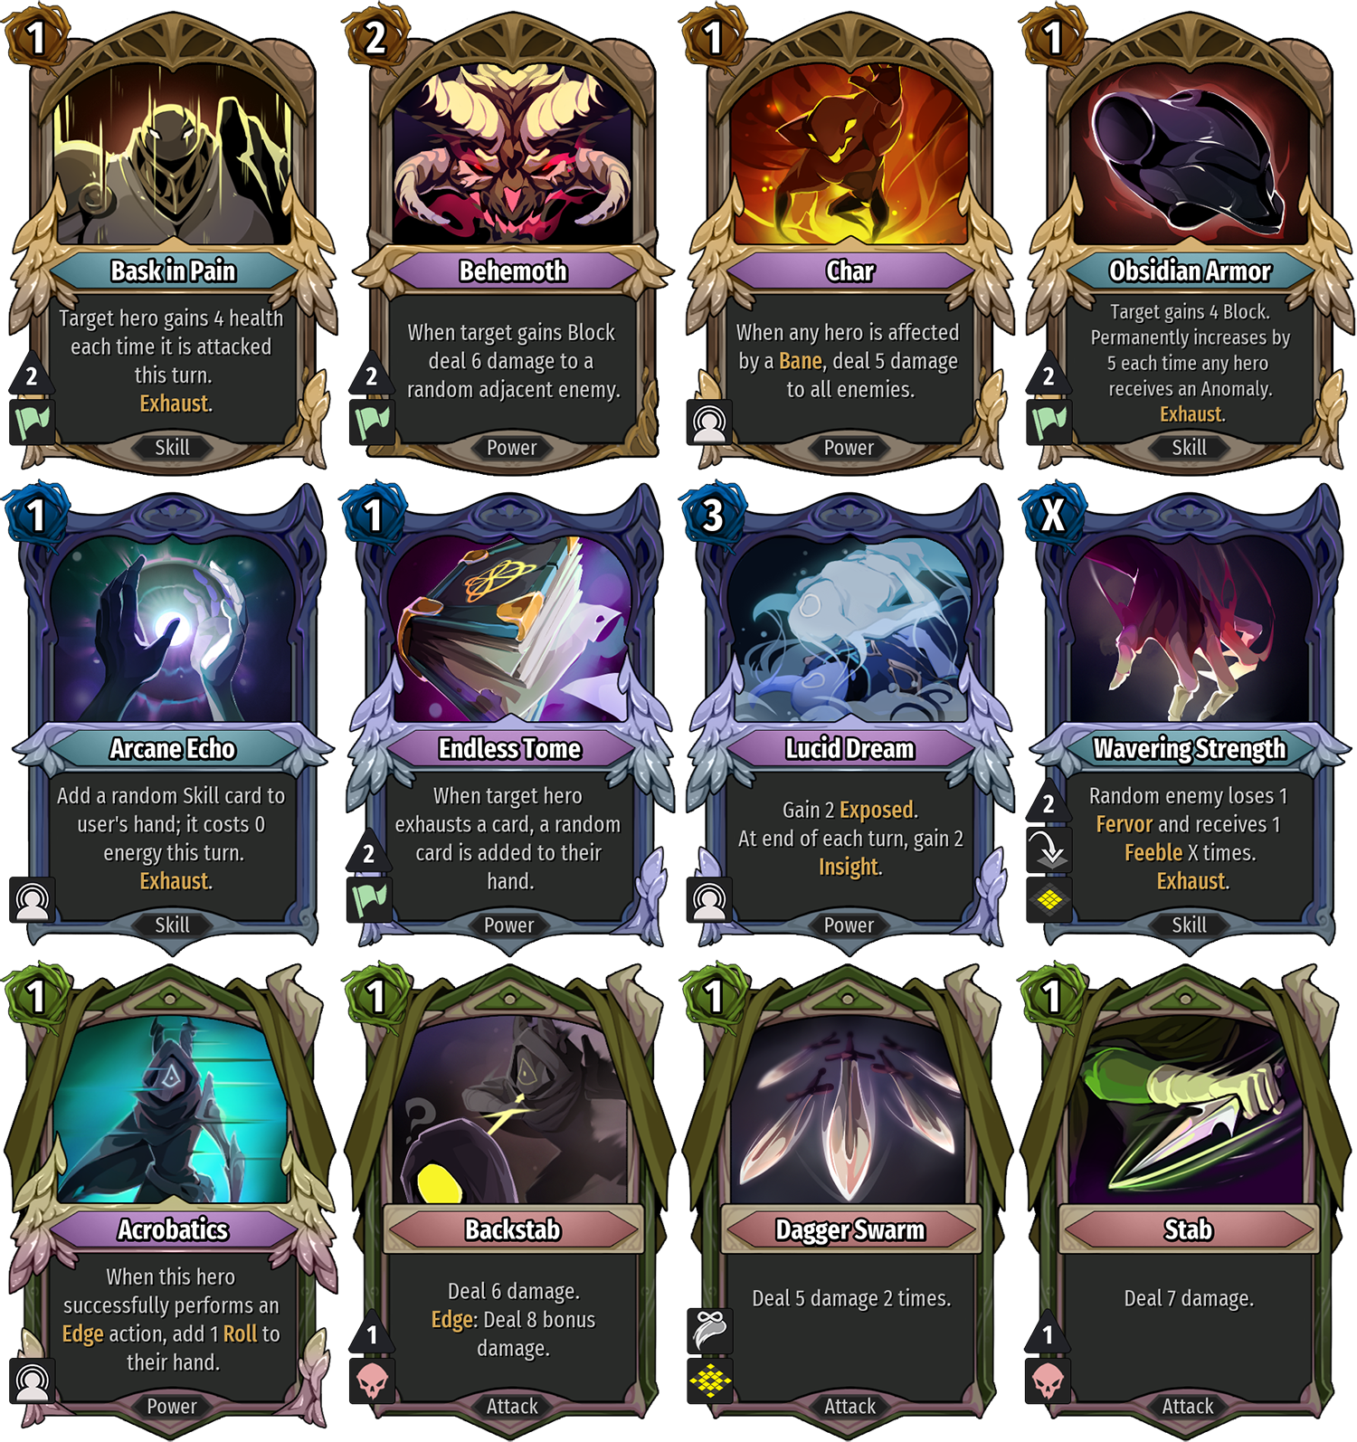This screenshot has height=1442, width=1357.
Task: Click the green flag icon on Obsidian Armor
Action: (x=1049, y=422)
